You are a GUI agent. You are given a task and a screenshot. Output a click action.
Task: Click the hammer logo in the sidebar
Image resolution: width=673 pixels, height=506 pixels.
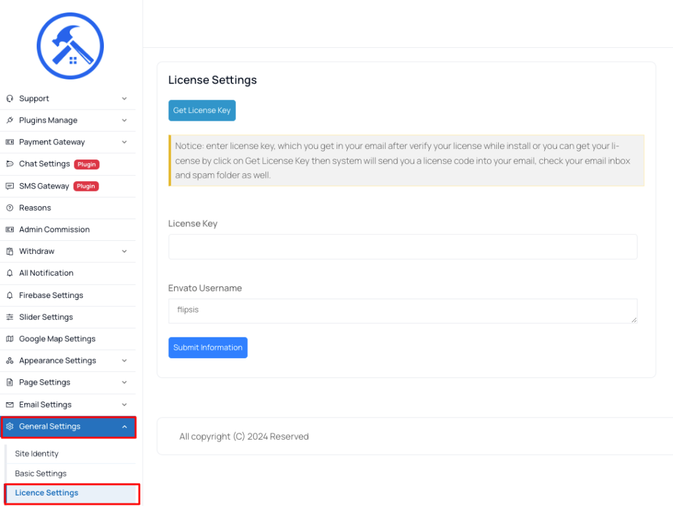point(70,46)
